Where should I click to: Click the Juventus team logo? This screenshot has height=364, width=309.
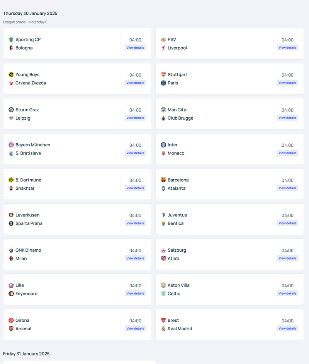[x=163, y=215]
